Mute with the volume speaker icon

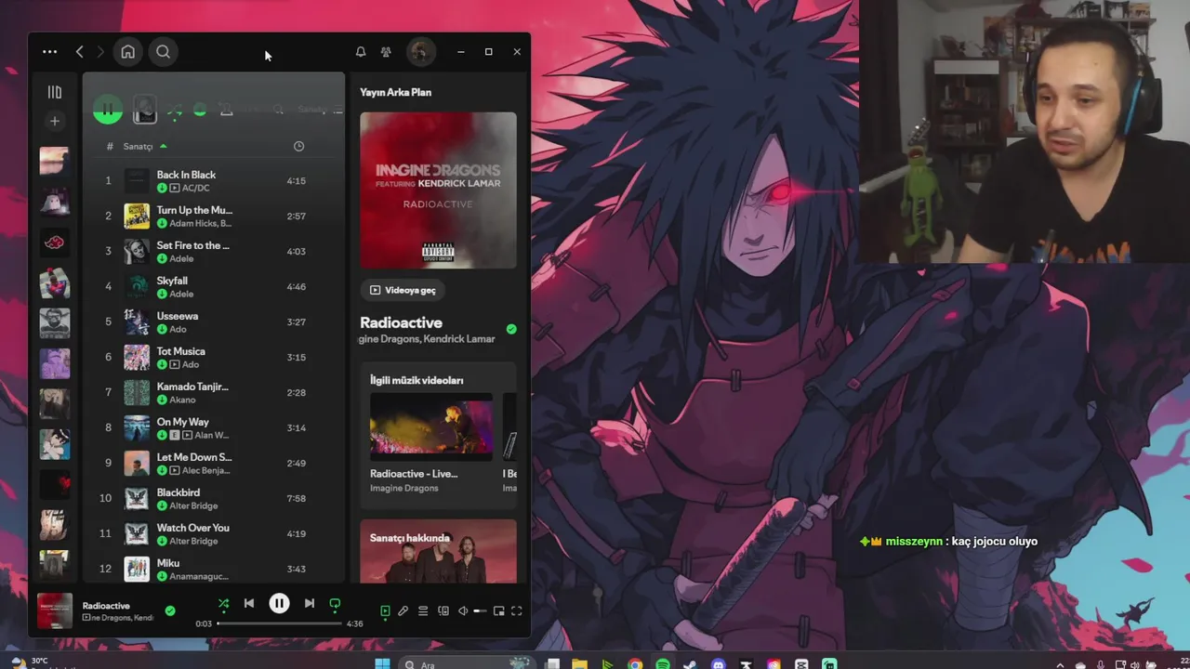pos(463,610)
